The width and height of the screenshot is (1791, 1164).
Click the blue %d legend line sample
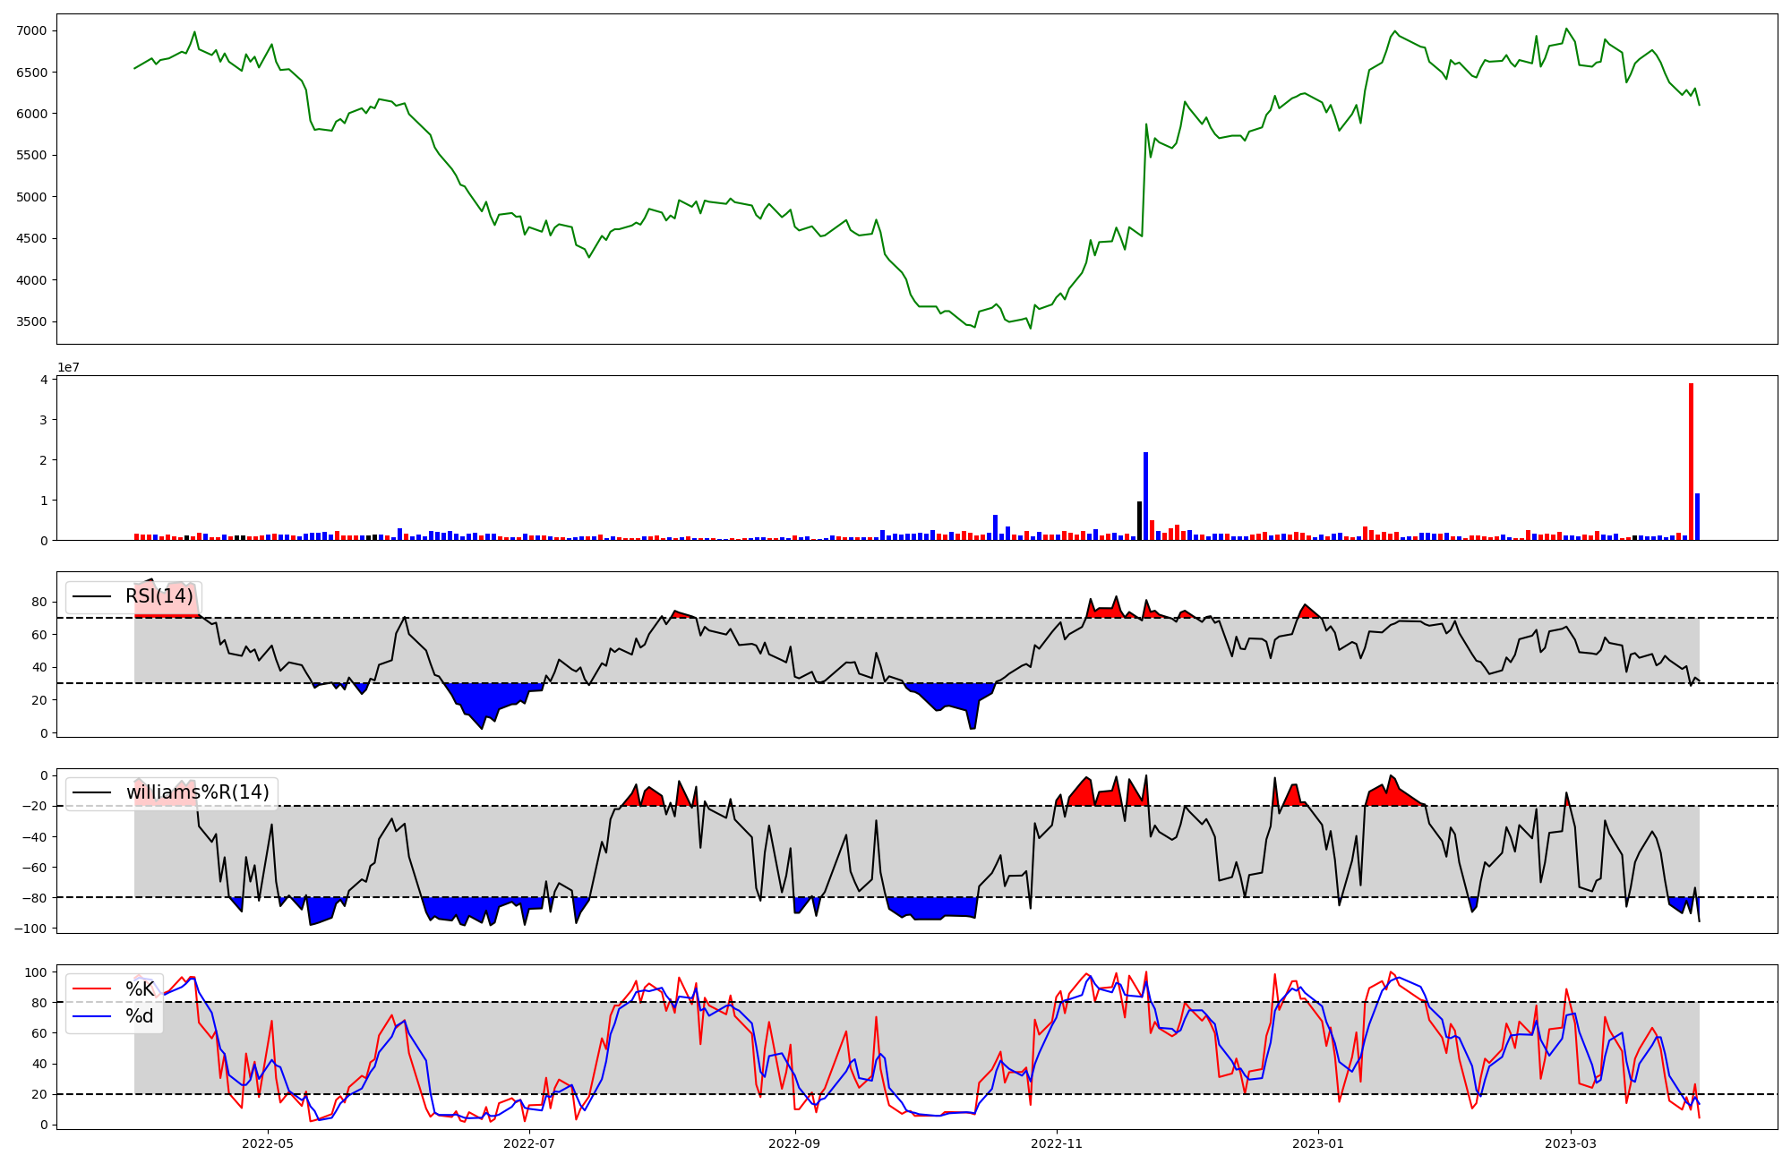coord(92,1016)
